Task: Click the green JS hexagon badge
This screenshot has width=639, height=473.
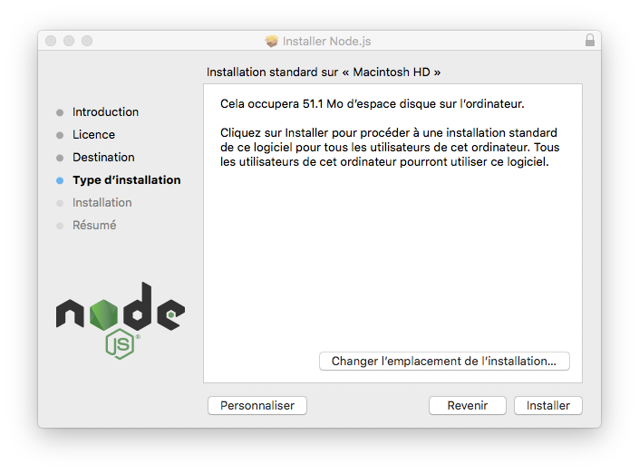Action: pos(121,344)
